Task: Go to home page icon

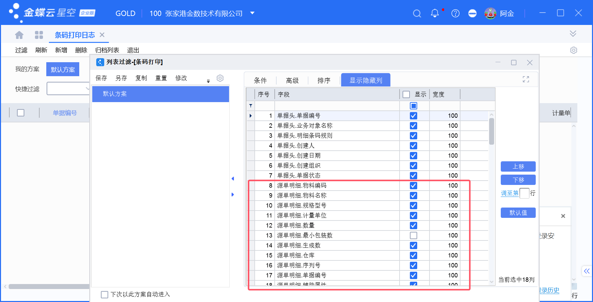Action: pos(19,35)
